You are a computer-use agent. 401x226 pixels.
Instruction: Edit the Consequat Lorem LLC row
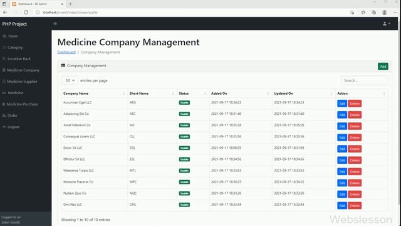coord(342,137)
